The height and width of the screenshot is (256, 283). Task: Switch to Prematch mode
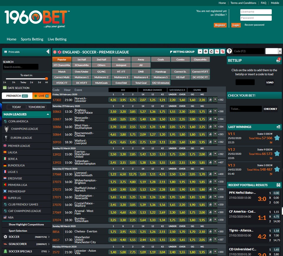click(x=17, y=96)
